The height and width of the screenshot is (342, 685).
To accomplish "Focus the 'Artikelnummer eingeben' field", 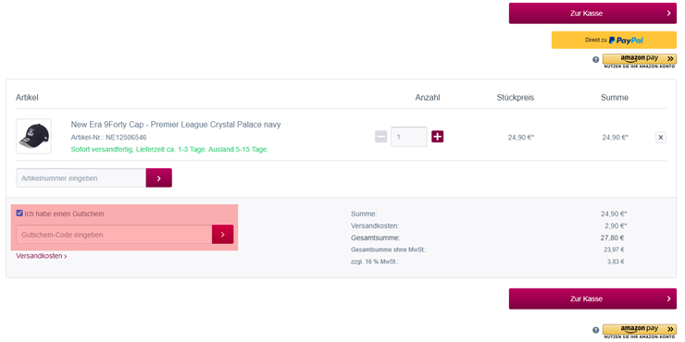I will tap(81, 178).
